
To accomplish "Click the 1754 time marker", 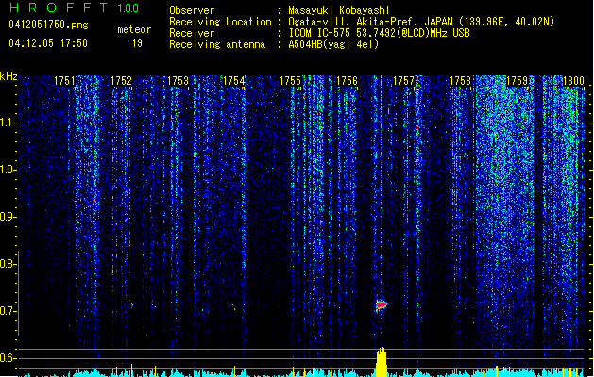I will point(234,81).
